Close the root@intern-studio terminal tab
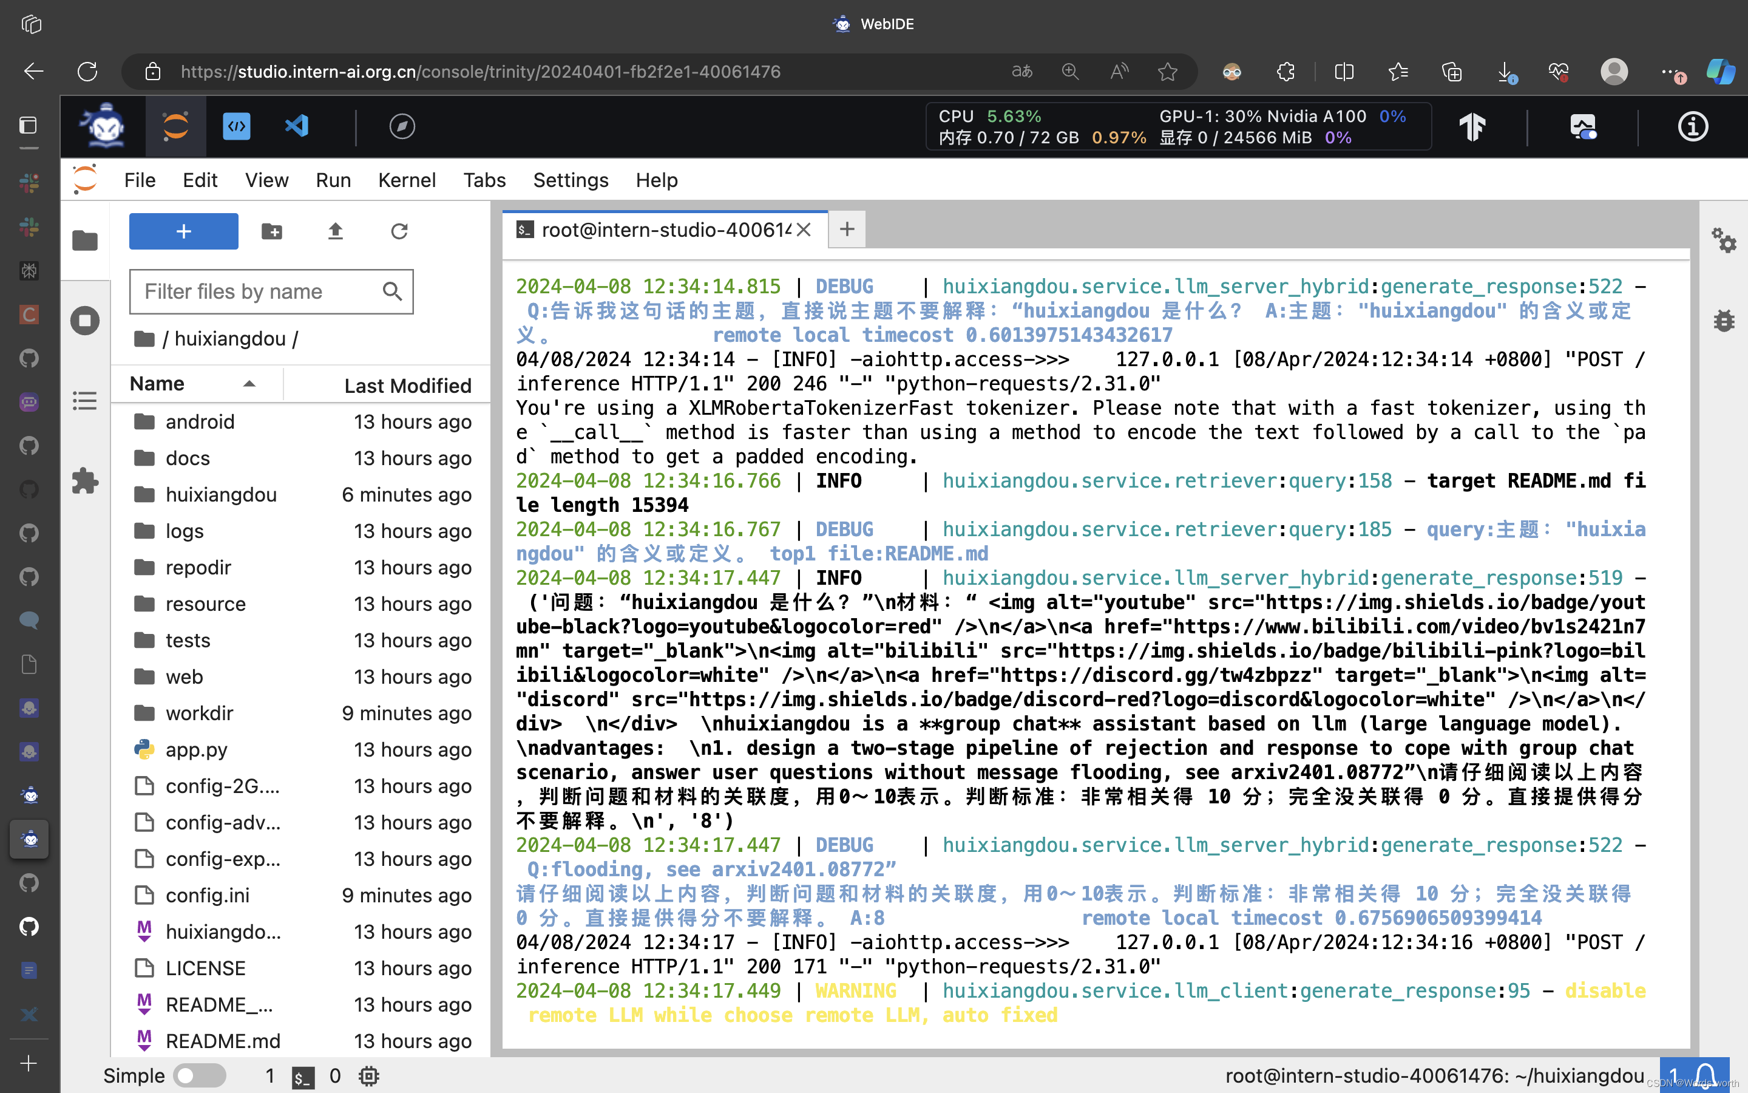1748x1093 pixels. pyautogui.click(x=804, y=230)
